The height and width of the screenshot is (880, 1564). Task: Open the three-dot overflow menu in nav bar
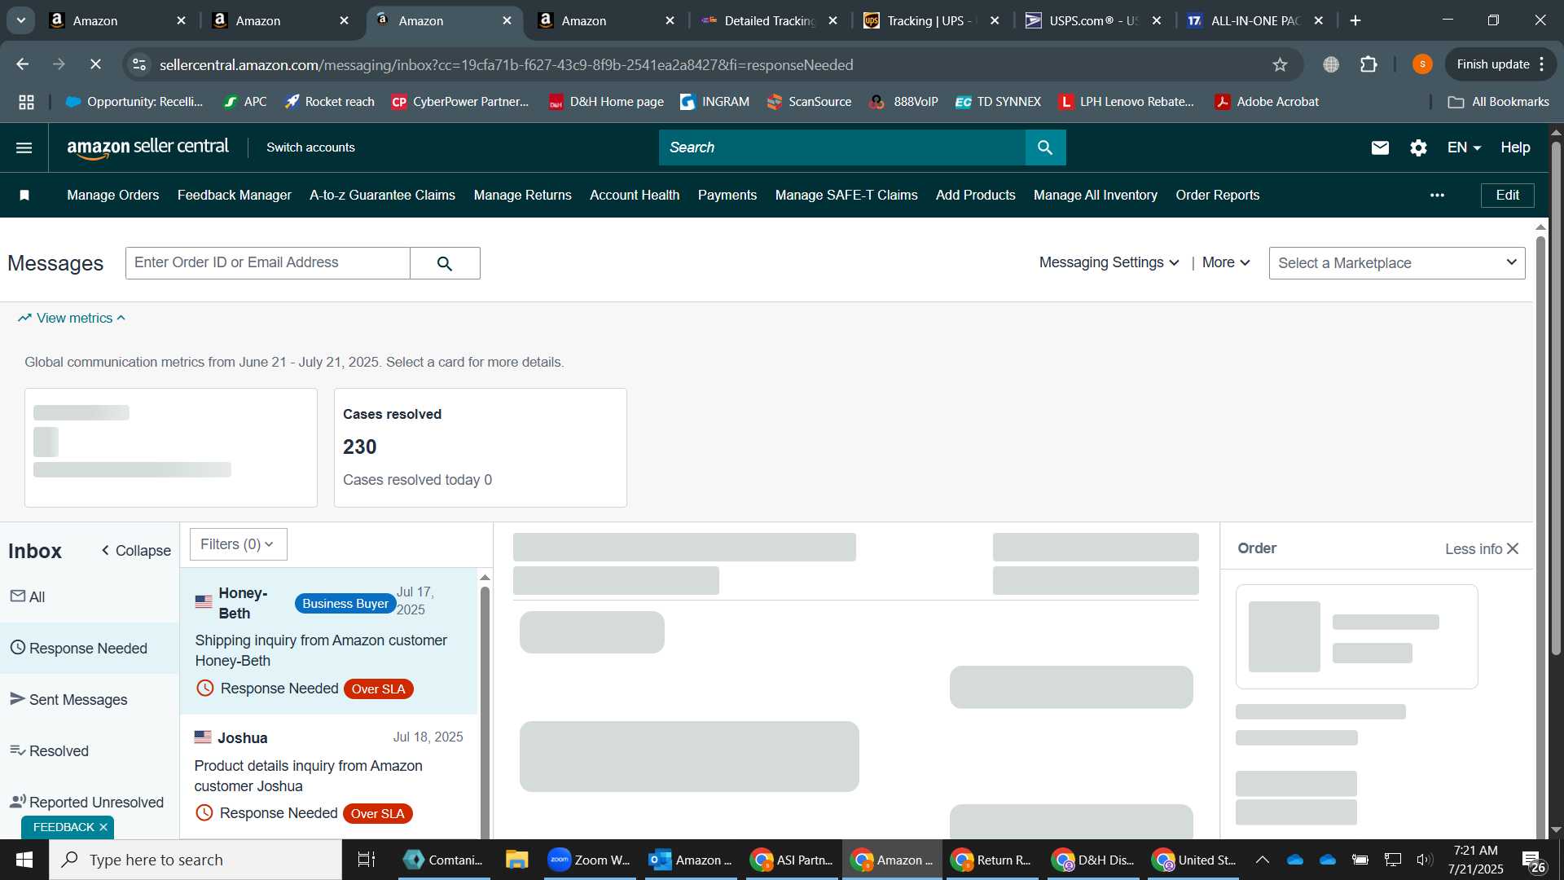click(x=1437, y=195)
